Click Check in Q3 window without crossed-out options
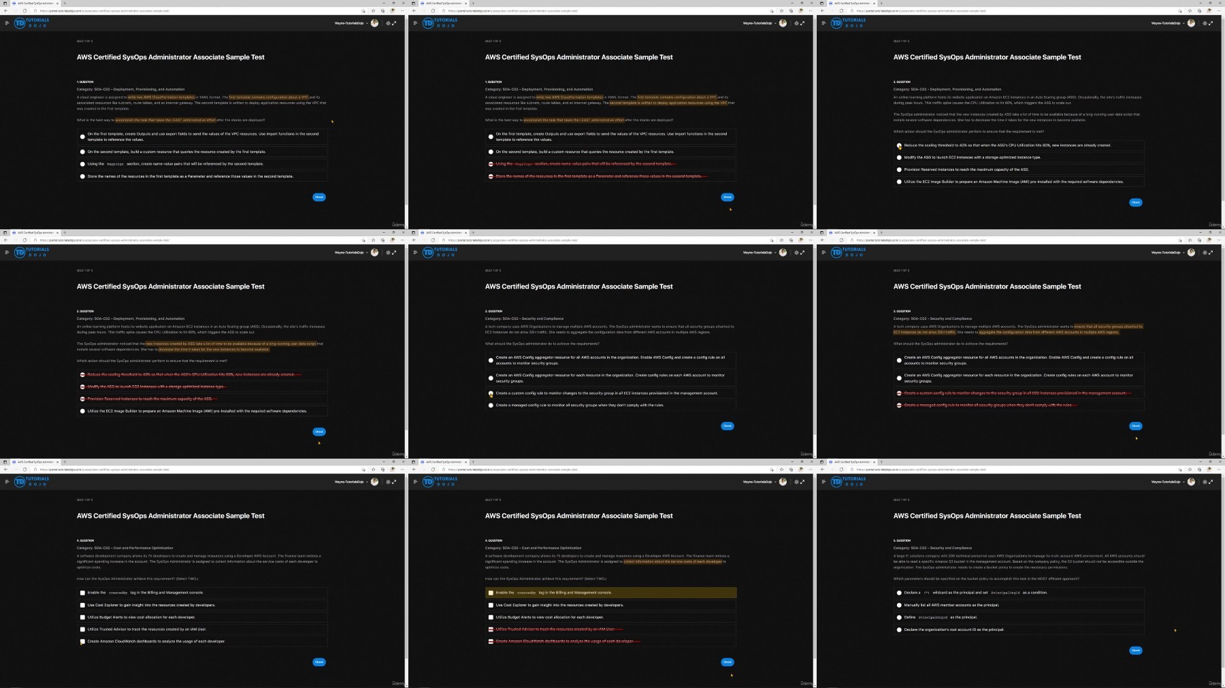 [x=727, y=426]
